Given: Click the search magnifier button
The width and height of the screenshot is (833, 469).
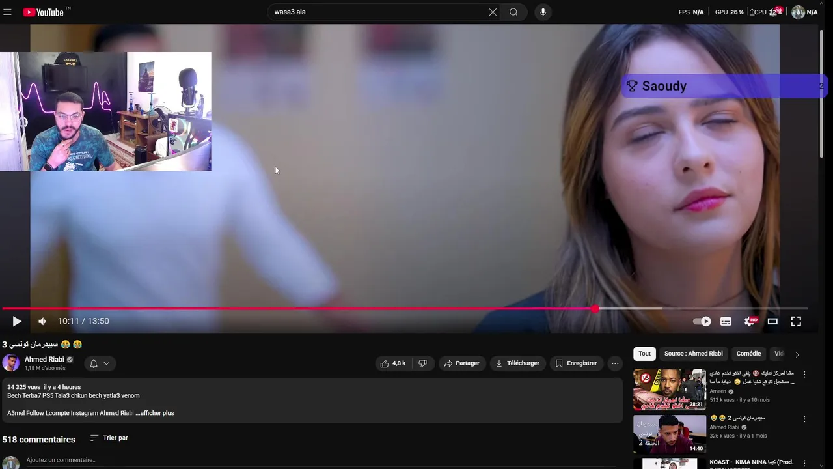Looking at the screenshot, I should pyautogui.click(x=513, y=12).
